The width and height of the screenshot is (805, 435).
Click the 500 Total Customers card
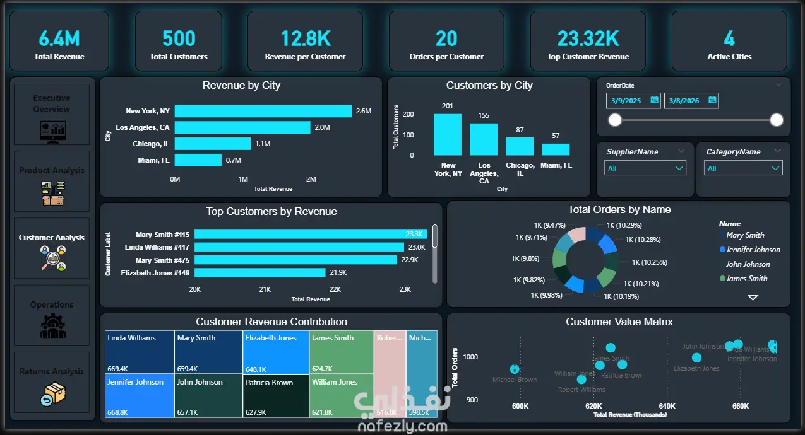(x=179, y=41)
